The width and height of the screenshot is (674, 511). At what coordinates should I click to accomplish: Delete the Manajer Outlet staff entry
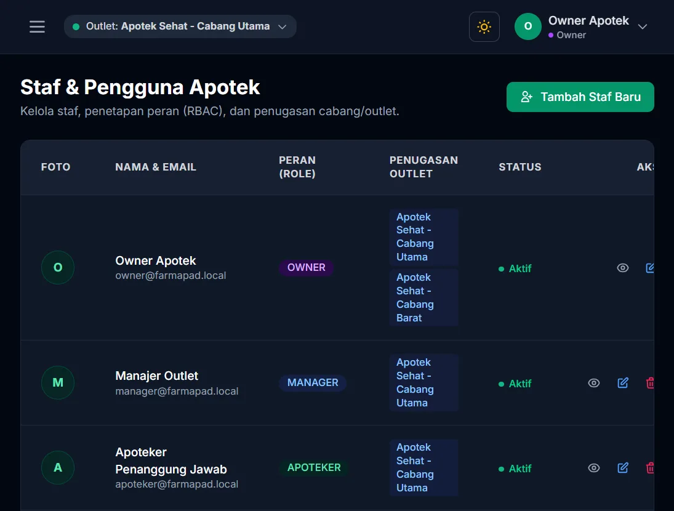pos(650,383)
